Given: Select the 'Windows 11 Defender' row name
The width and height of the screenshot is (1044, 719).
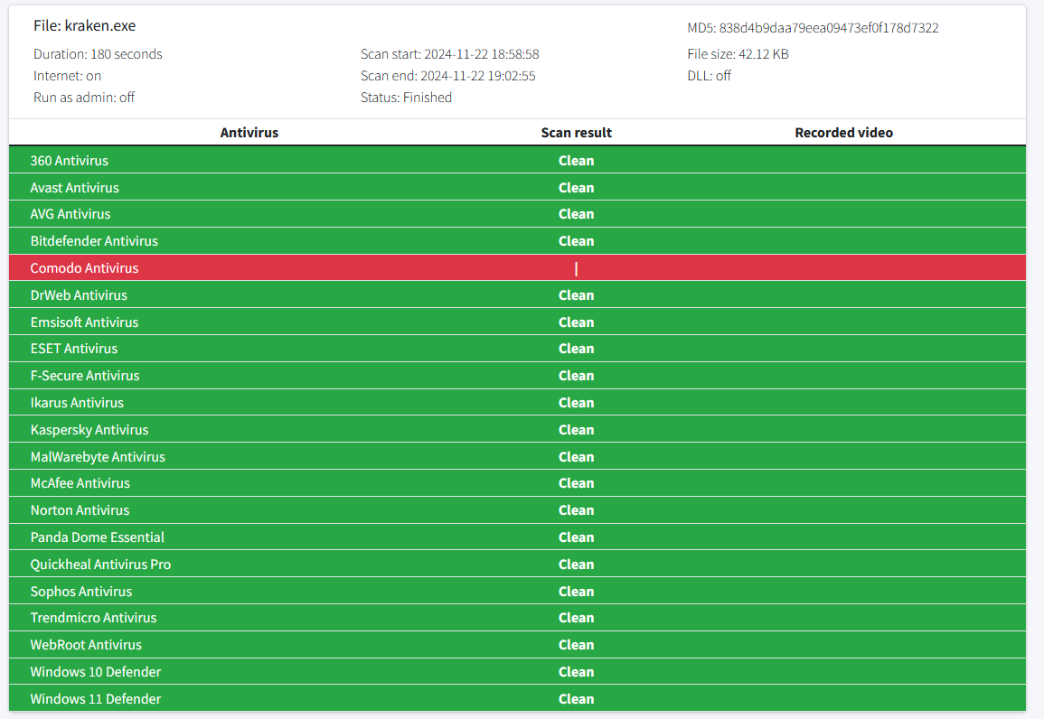Looking at the screenshot, I should [96, 698].
